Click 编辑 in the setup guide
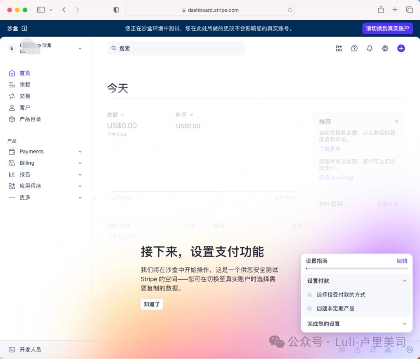Viewport: 420px width, 359px height. 402,261
